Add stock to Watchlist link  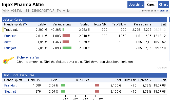[x=163, y=11]
